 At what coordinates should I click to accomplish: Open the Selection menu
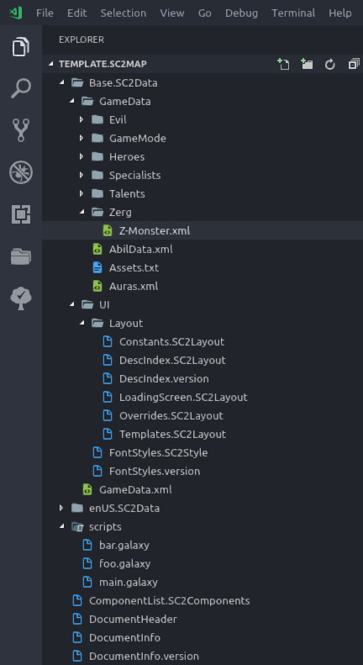pyautogui.click(x=124, y=13)
